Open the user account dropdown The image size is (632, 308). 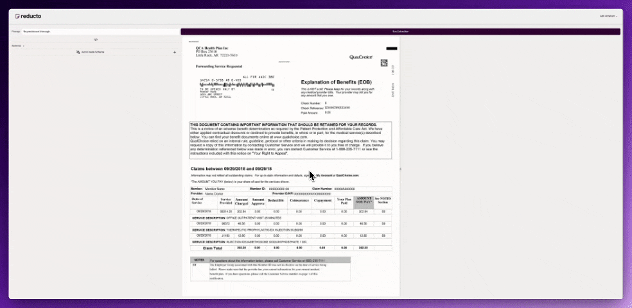coord(609,15)
